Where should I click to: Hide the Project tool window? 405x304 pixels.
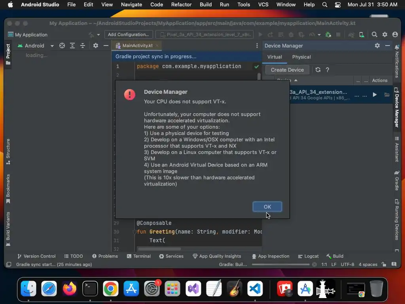click(x=106, y=46)
